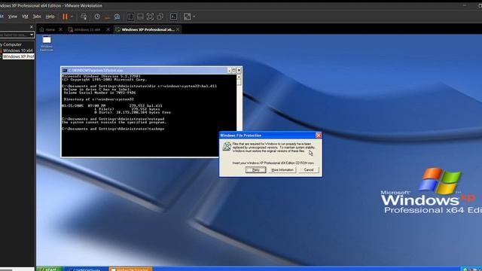Revert to snapshot using the orange-underlined icon

pyautogui.click(x=107, y=17)
